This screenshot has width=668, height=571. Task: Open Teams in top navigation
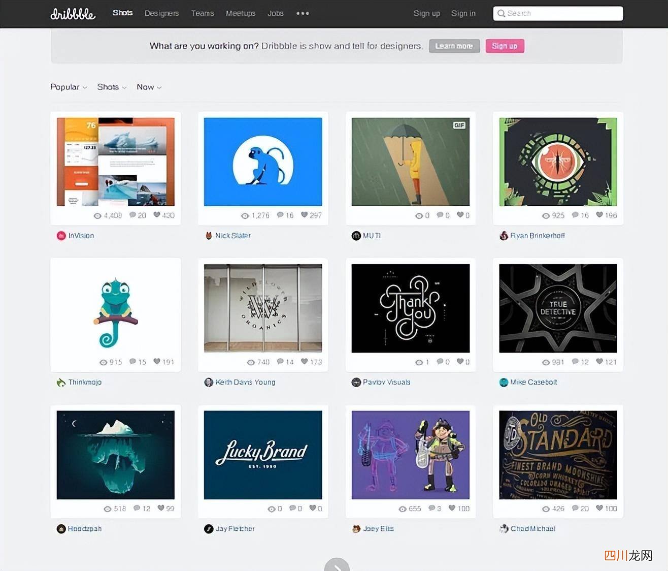203,13
